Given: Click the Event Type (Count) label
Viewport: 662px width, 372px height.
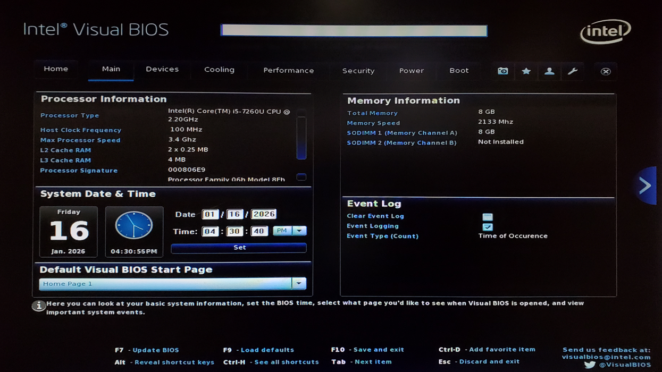Looking at the screenshot, I should (x=382, y=236).
